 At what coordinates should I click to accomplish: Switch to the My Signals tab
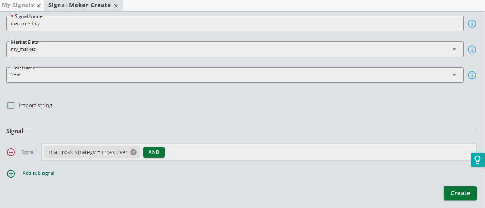point(18,5)
